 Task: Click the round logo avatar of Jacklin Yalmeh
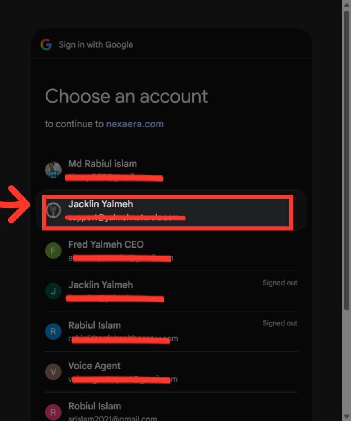click(53, 210)
